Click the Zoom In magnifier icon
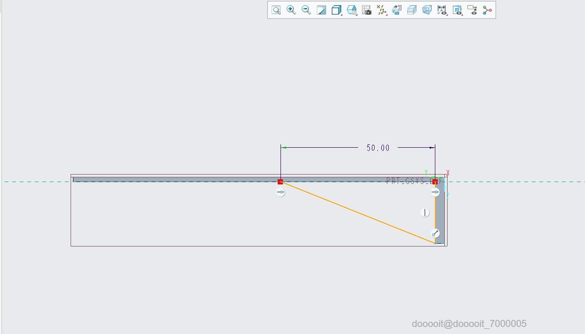585x334 pixels. [x=291, y=10]
